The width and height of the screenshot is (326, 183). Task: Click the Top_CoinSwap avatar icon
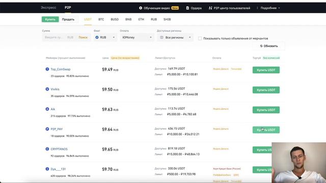coord(47,69)
